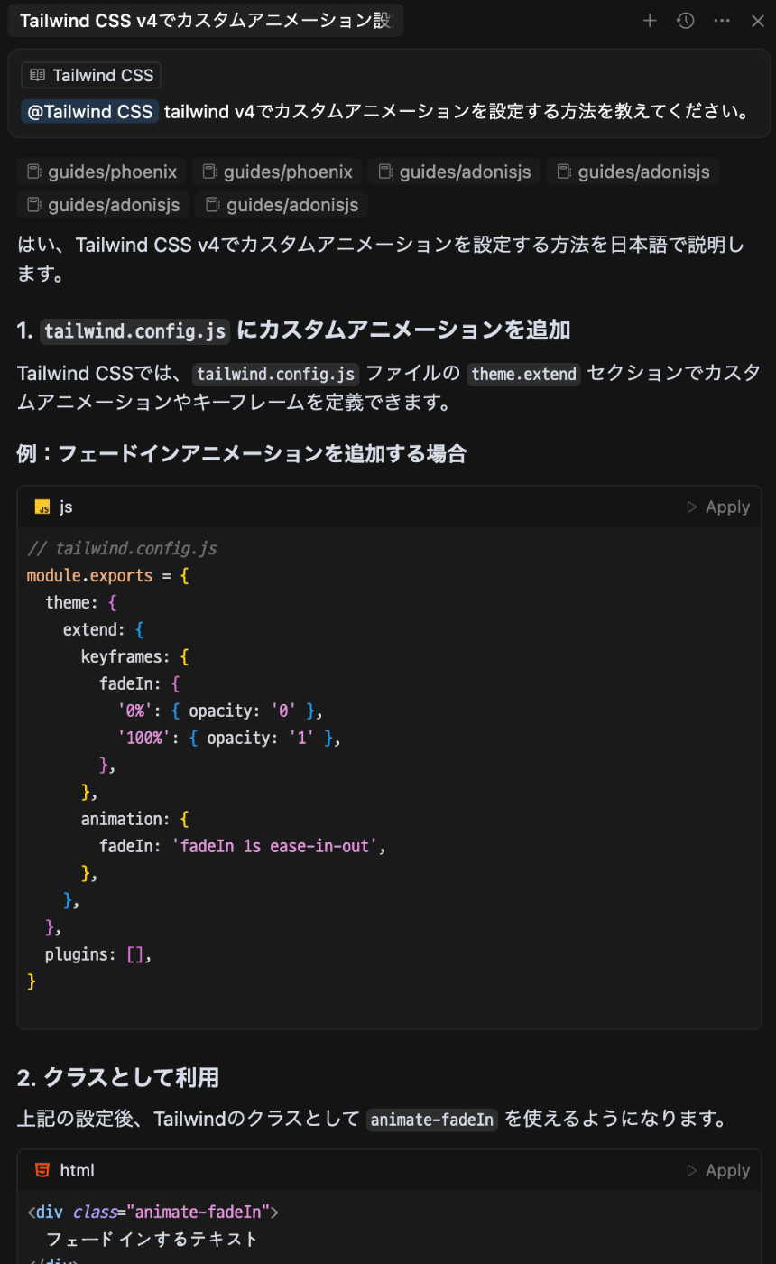Click 'Tailwind CSSでは' paragraph text
The width and height of the screenshot is (776, 1264).
click(388, 387)
